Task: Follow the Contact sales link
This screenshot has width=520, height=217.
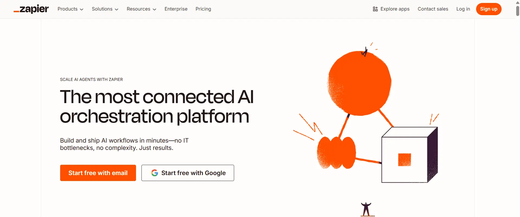Action: [433, 9]
